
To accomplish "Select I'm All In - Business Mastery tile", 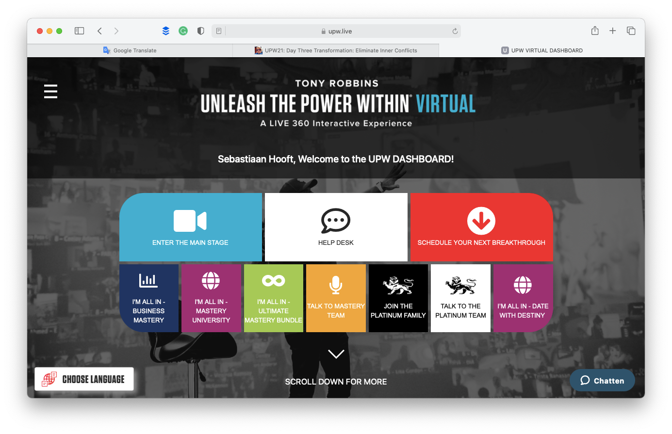I will [x=149, y=298].
